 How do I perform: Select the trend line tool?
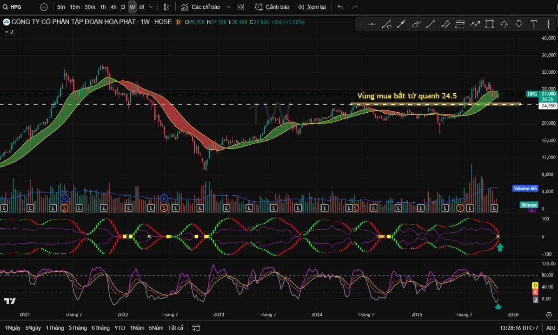431,24
